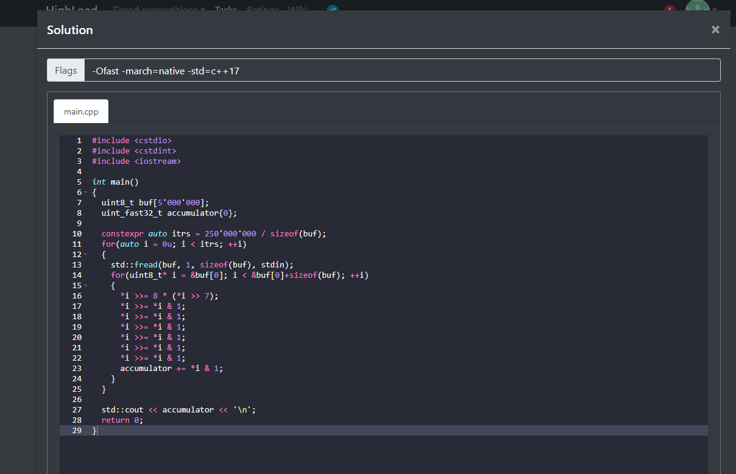Click the Flags label beside the input

66,71
